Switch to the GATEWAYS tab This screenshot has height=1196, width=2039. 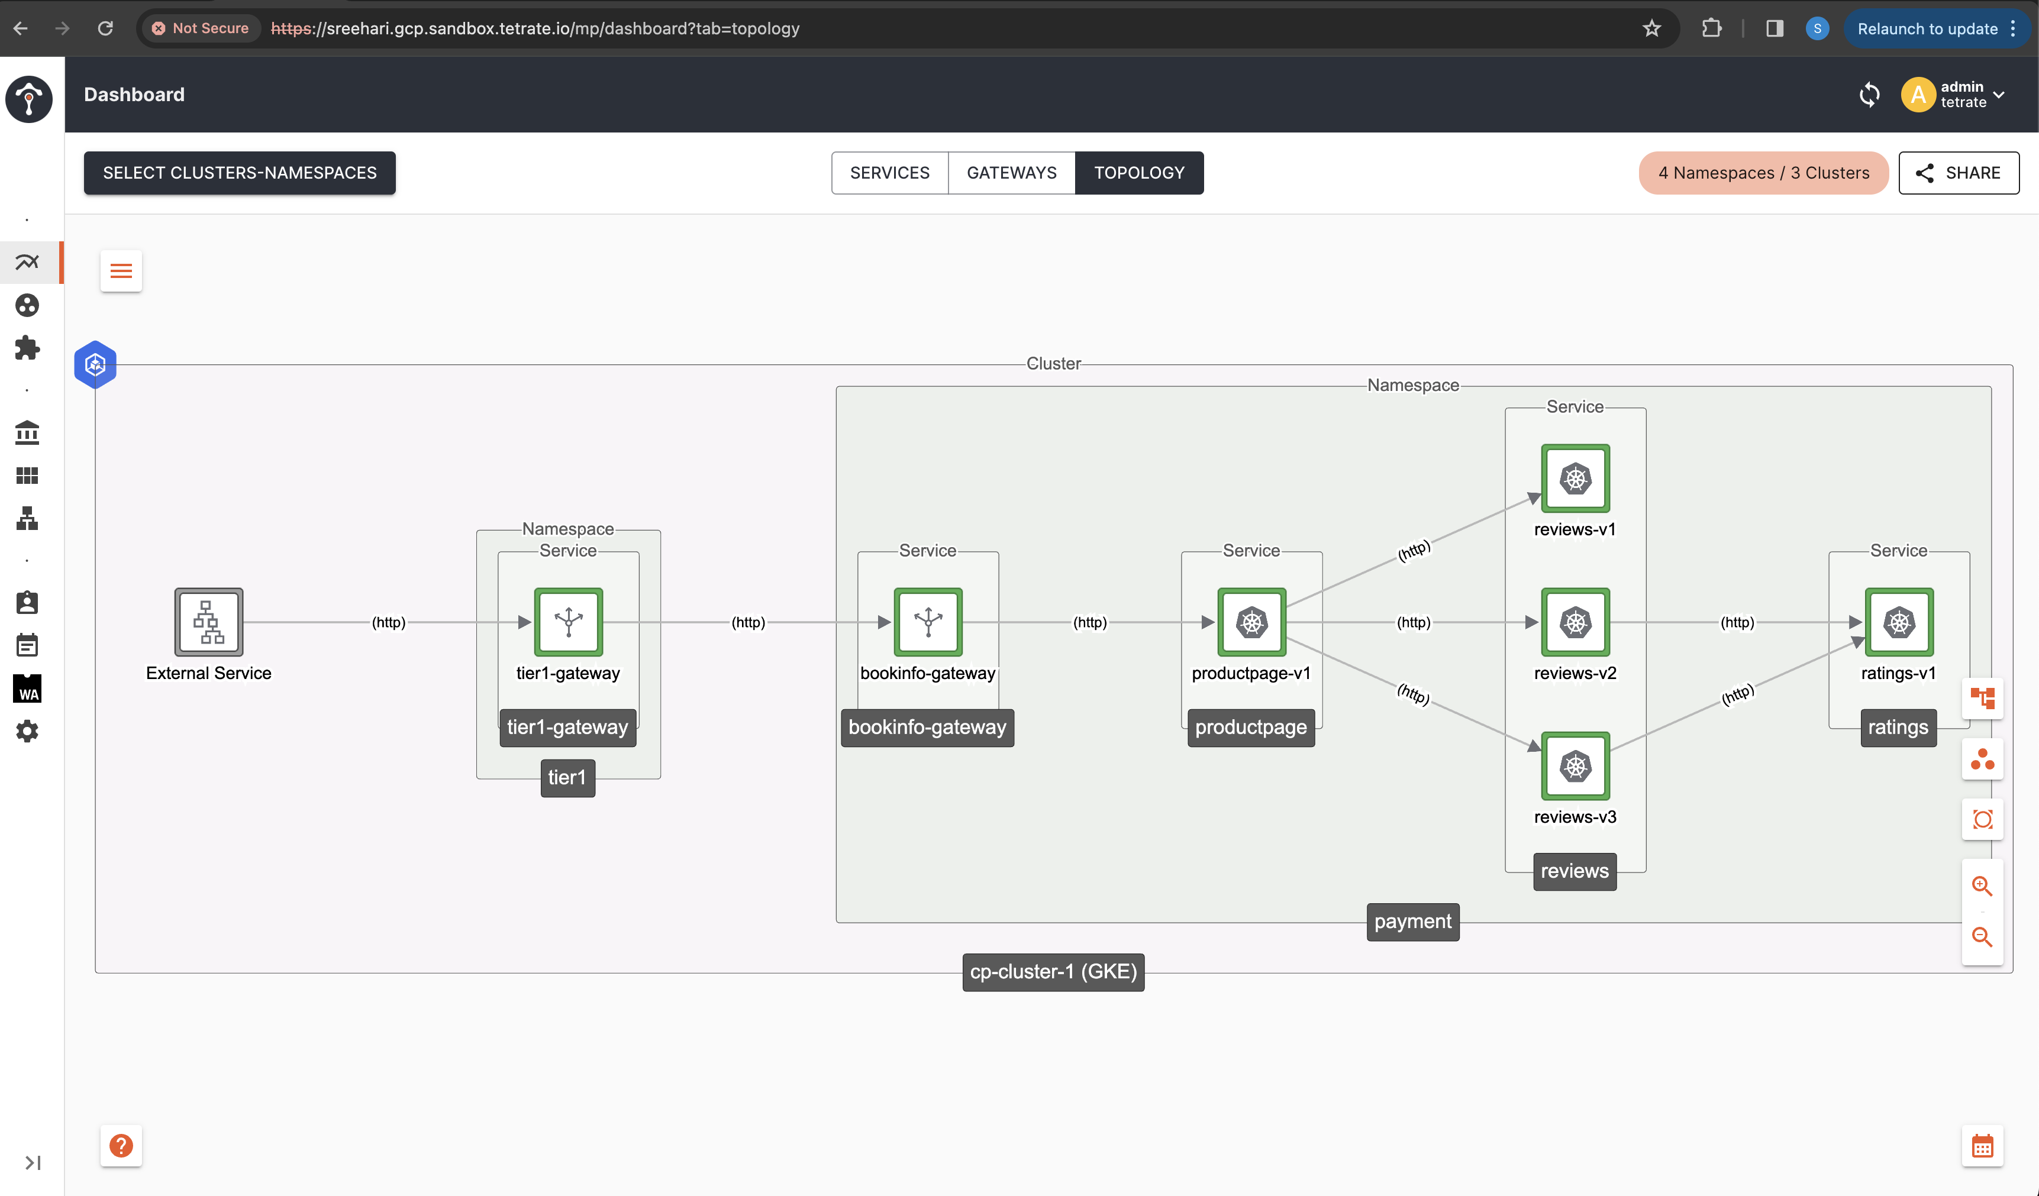[x=1011, y=172]
